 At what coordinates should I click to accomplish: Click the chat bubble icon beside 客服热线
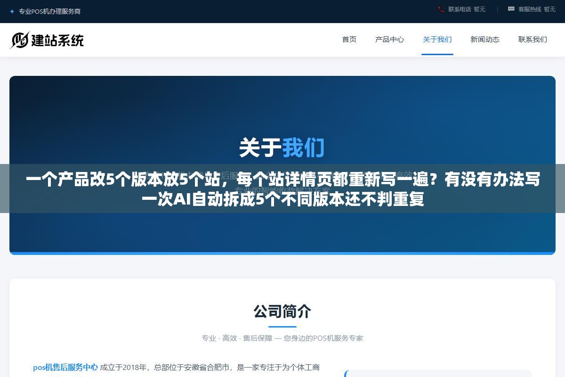click(x=511, y=9)
